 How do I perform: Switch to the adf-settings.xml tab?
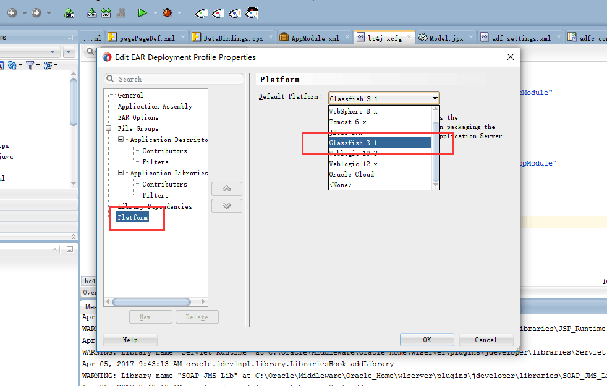[x=521, y=38]
